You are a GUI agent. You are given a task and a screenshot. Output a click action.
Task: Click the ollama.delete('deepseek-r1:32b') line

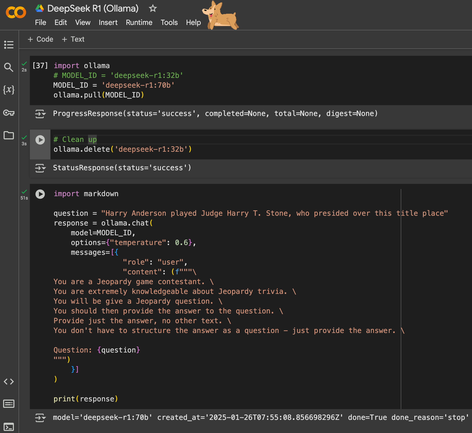click(x=123, y=149)
